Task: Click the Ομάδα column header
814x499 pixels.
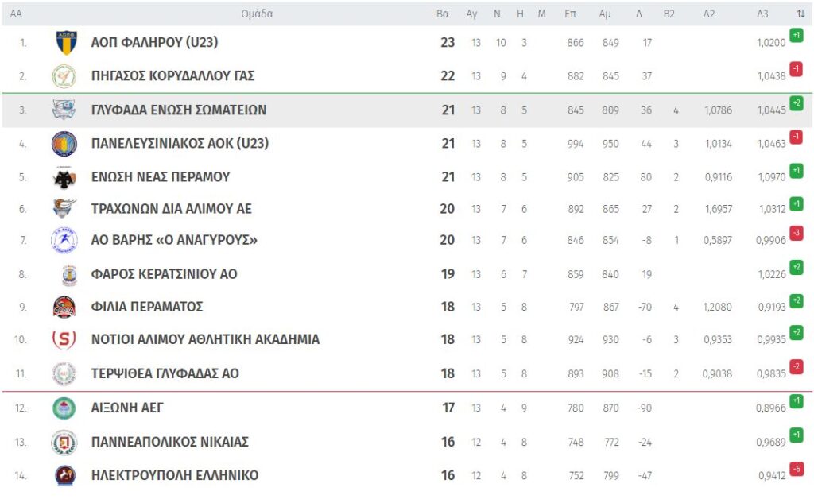Action: click(257, 14)
